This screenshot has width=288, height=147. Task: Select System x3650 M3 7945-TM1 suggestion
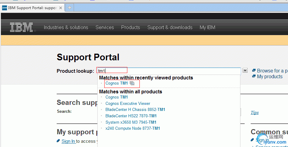(131, 122)
